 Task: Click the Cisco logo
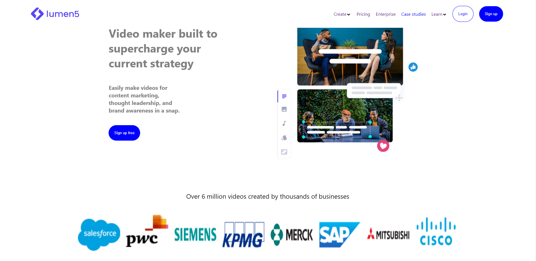click(x=436, y=232)
